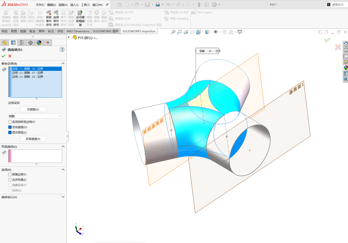Expand the P15 (默认) flyout tree
The width and height of the screenshot is (348, 243).
(x=69, y=37)
